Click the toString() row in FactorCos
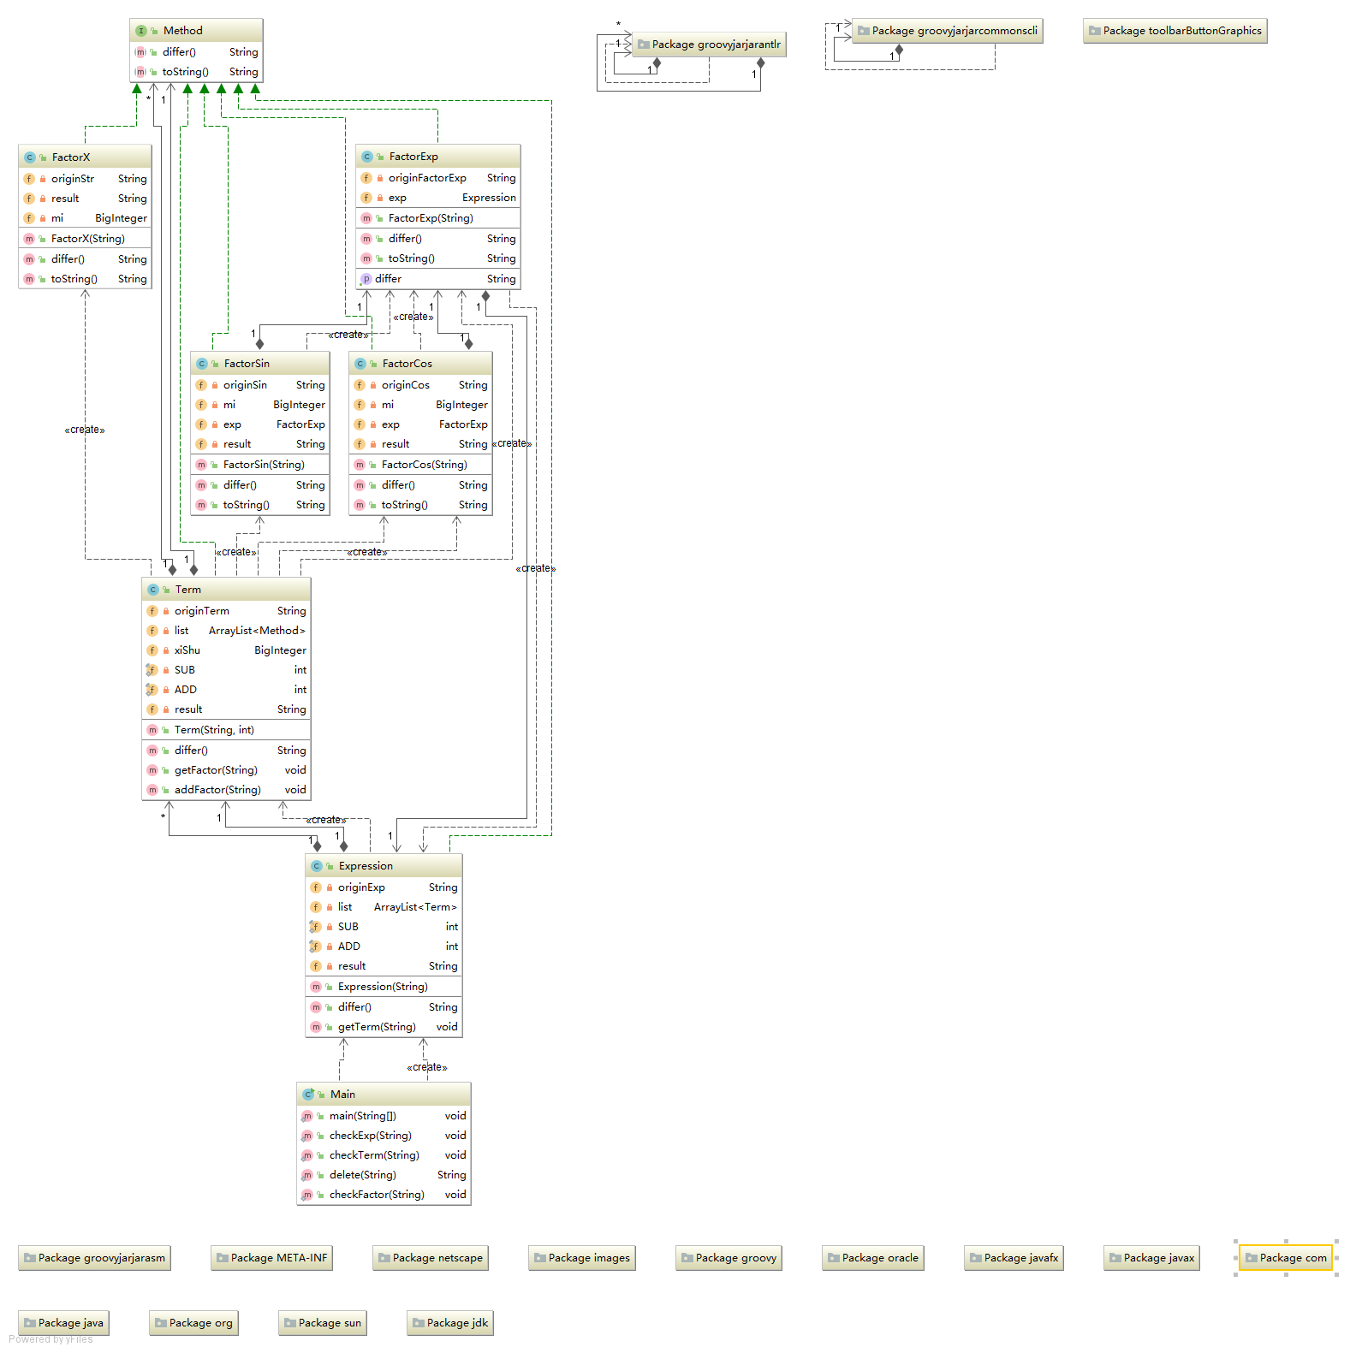This screenshot has height=1353, width=1350. [420, 505]
